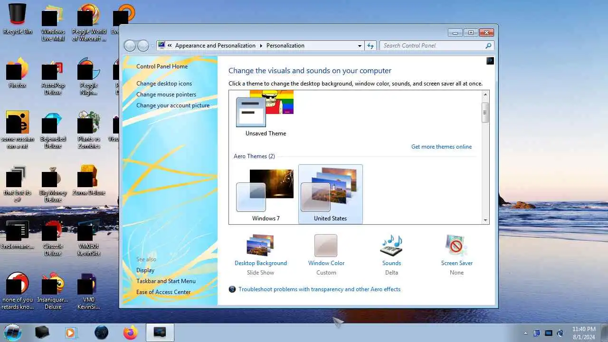The image size is (608, 342).
Task: Click the Back navigation button
Action: (x=130, y=46)
